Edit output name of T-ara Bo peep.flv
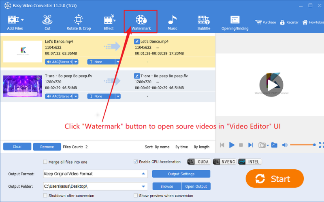The width and height of the screenshot is (324, 202). coord(137,76)
